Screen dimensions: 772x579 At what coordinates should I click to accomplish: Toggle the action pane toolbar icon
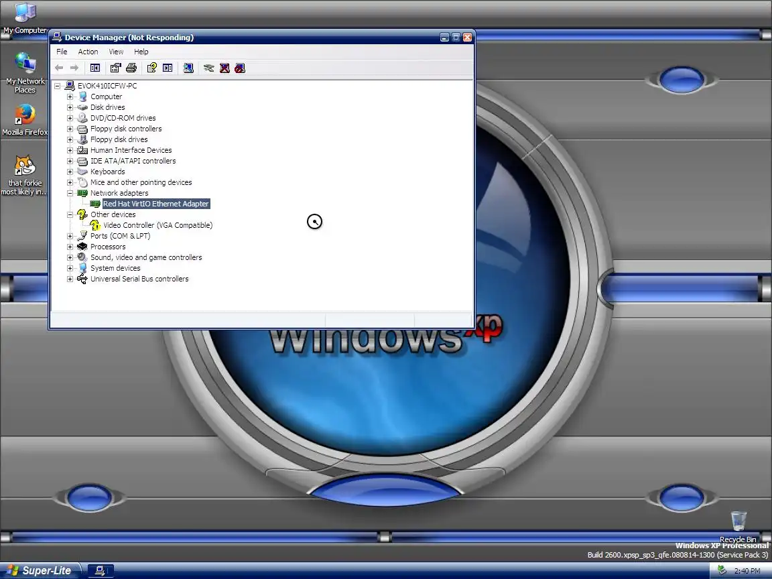(x=168, y=68)
